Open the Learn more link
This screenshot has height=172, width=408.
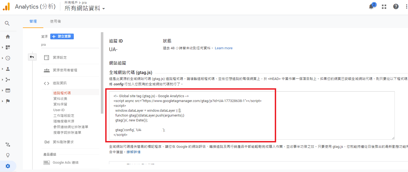pos(223,48)
